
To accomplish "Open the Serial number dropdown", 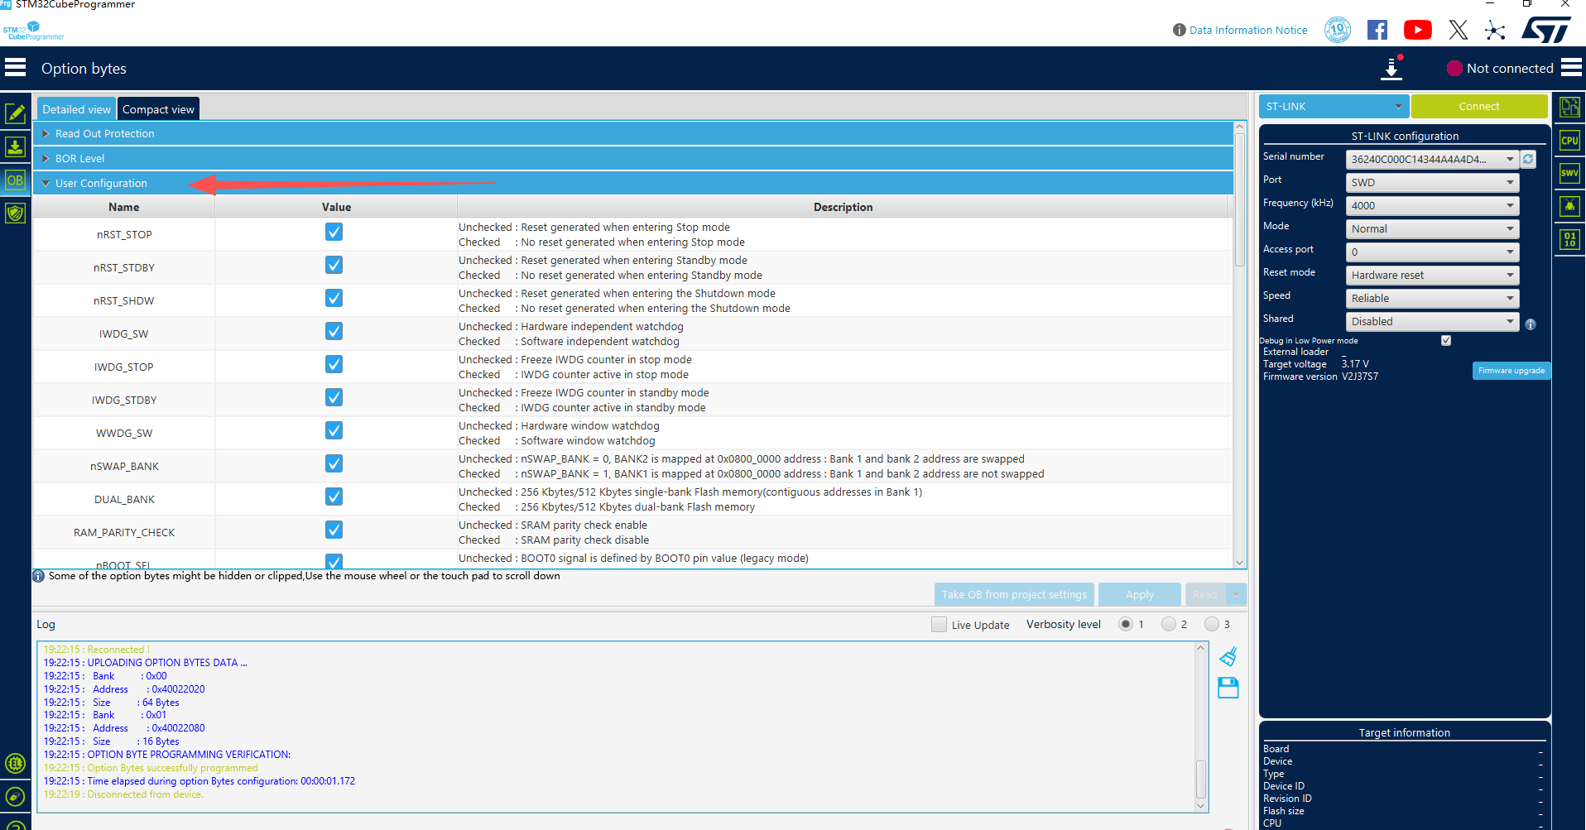I will [x=1432, y=159].
